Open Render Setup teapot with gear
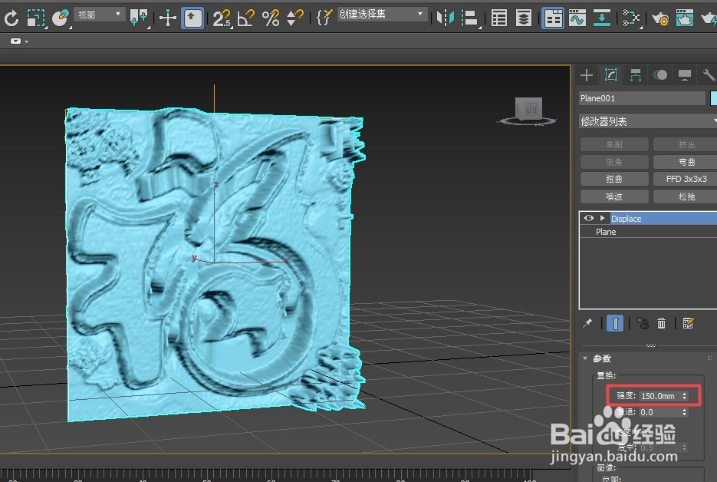 [x=660, y=18]
